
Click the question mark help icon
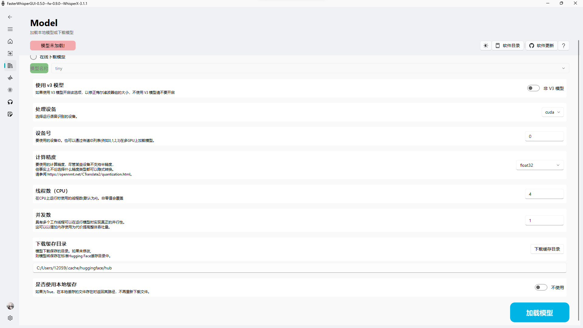click(564, 46)
